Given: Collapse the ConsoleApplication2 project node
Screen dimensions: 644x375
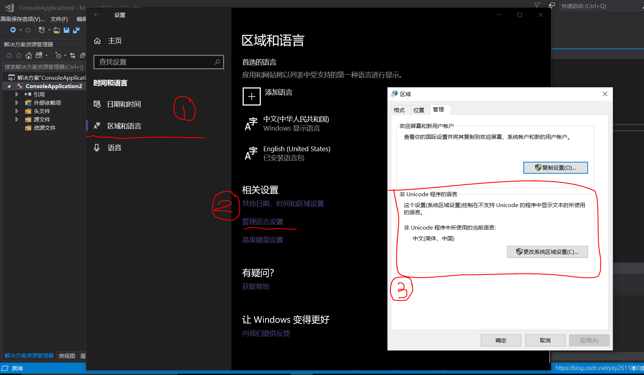Looking at the screenshot, I should [9, 86].
